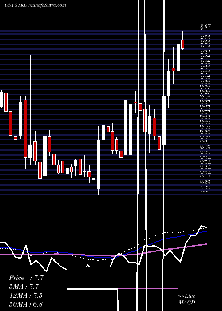This screenshot has height=311, width=222.
Task: Click the '5MA : 7.7' readout
Action: tap(24, 287)
